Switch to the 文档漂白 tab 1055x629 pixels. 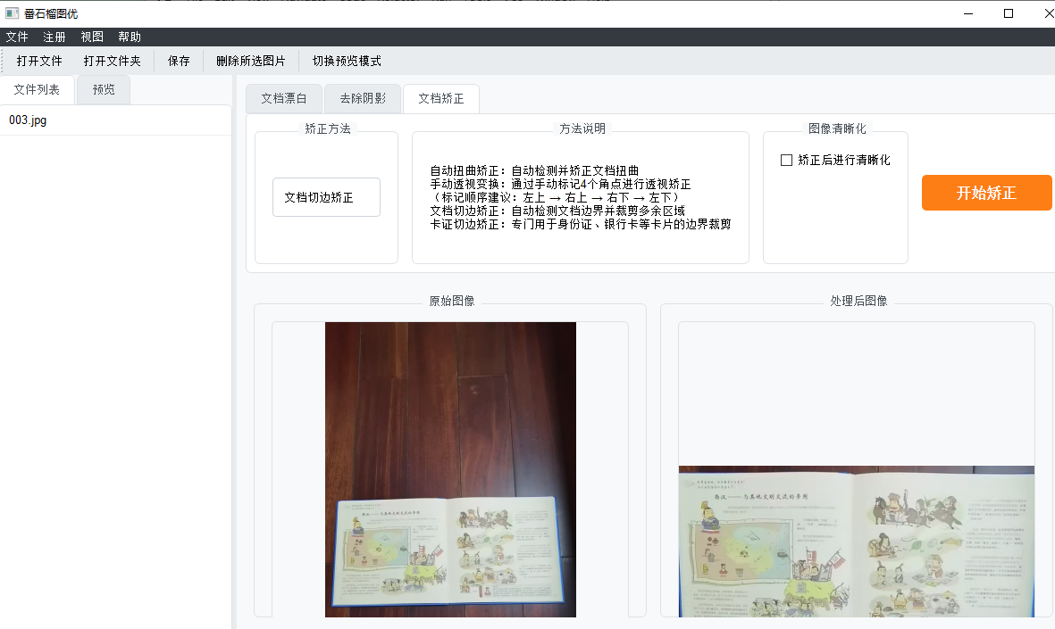pyautogui.click(x=284, y=98)
